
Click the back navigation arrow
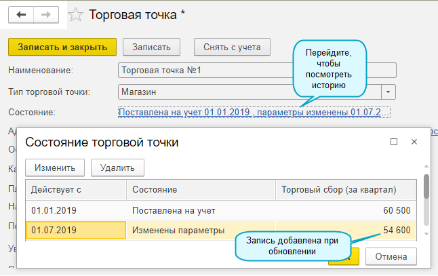(20, 14)
